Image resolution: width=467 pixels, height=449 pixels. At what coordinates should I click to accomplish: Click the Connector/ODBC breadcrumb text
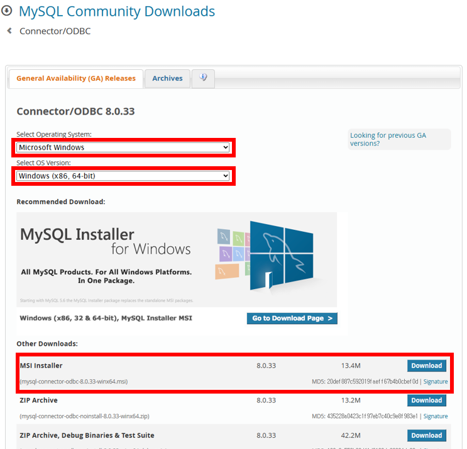(x=55, y=31)
